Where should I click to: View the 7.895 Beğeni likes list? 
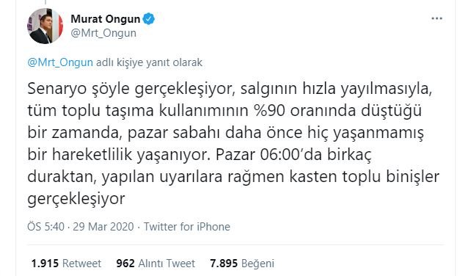click(242, 264)
